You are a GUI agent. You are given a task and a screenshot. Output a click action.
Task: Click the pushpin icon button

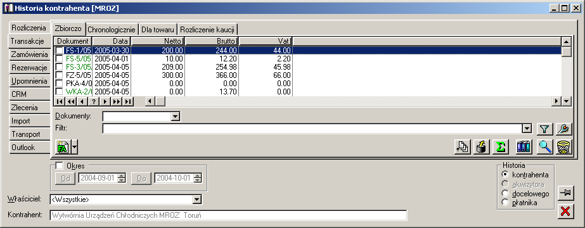pos(565,193)
